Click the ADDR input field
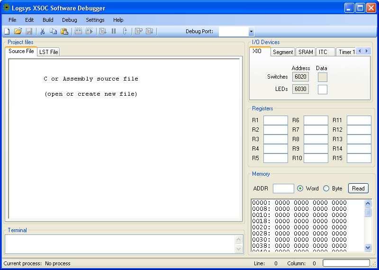The height and width of the screenshot is (270, 379). pyautogui.click(x=283, y=189)
